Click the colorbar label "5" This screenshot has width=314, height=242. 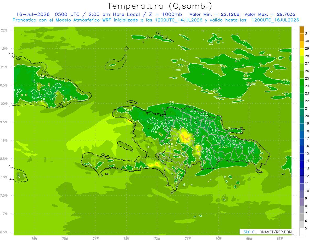tap(306, 228)
